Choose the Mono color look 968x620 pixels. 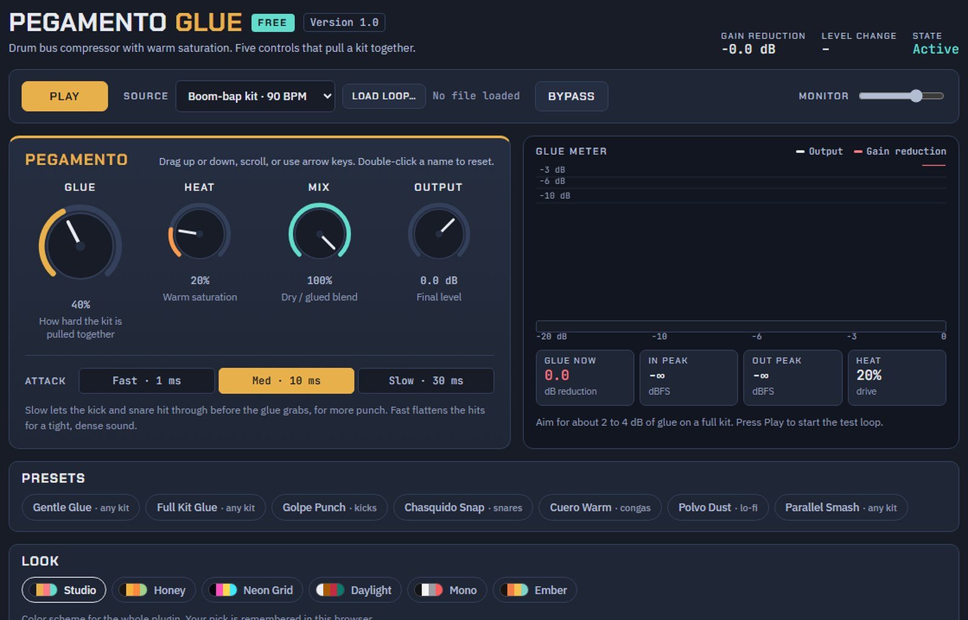coord(447,590)
